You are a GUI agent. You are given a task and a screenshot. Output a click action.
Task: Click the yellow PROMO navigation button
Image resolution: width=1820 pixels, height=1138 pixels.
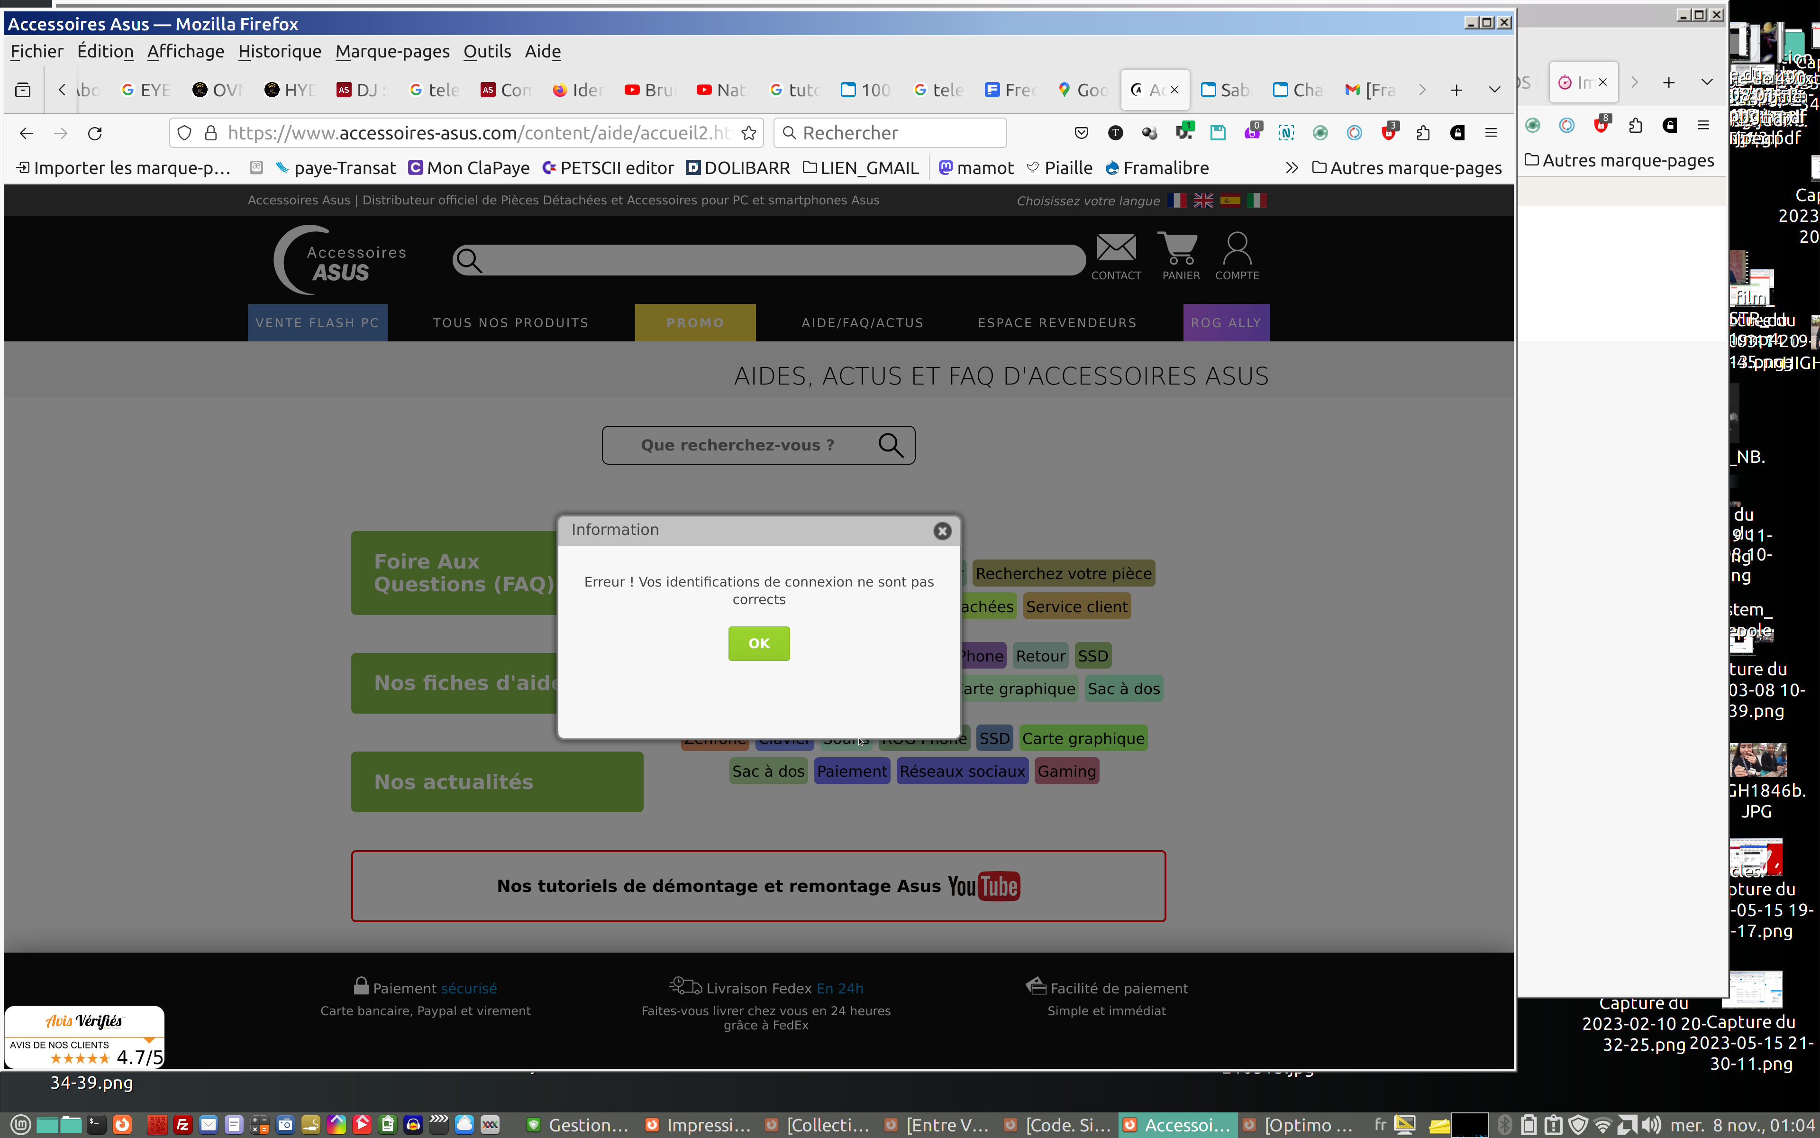click(694, 323)
